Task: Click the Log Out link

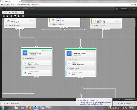Action: coord(132,9)
